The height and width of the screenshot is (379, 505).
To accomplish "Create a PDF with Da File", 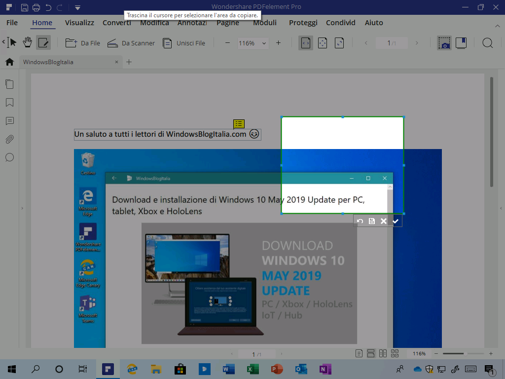I will pos(83,43).
